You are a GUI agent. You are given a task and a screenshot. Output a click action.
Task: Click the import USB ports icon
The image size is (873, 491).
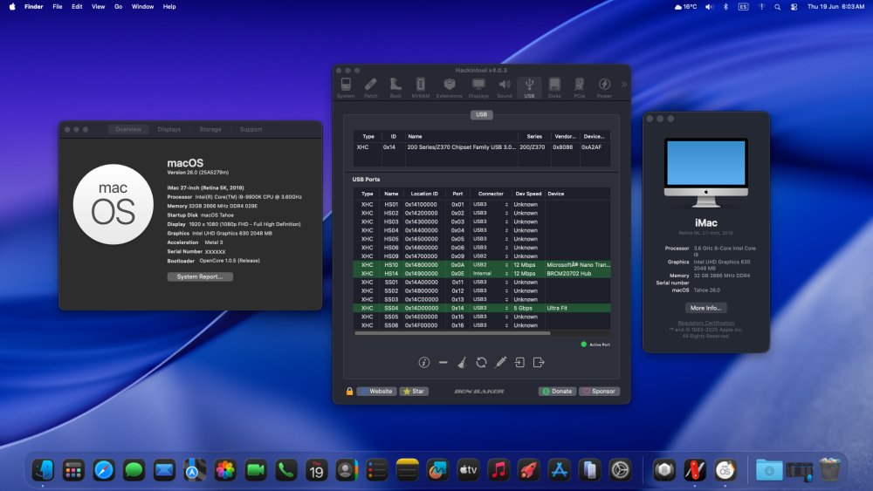coord(519,363)
